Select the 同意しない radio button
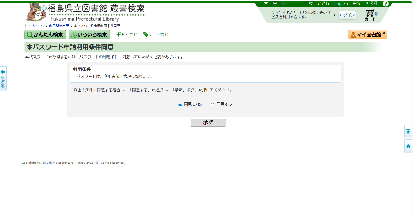This screenshot has height=220, width=413. [x=180, y=105]
